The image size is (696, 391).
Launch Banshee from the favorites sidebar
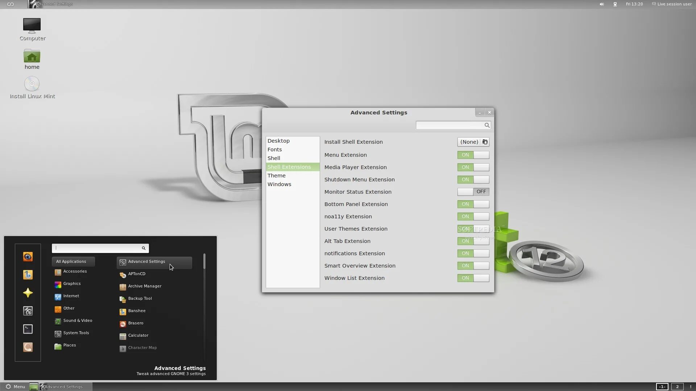(x=28, y=275)
